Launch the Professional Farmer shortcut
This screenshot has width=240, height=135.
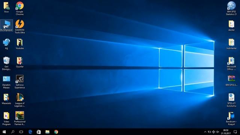point(19,118)
